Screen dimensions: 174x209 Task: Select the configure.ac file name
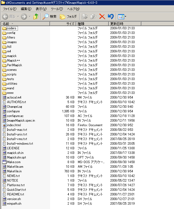pos(15,116)
